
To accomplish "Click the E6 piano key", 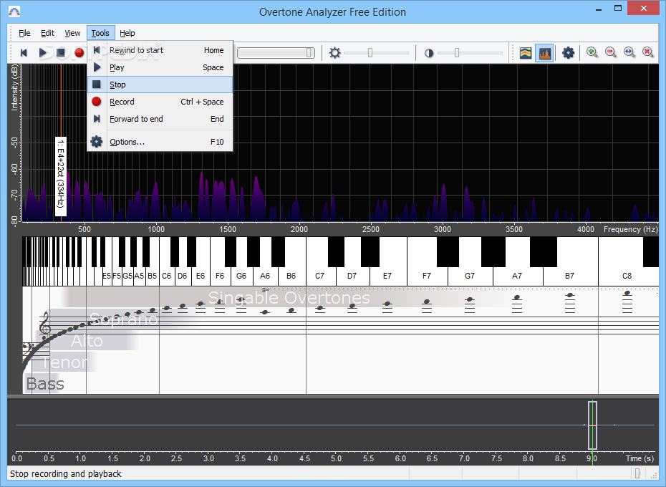I will pos(201,276).
